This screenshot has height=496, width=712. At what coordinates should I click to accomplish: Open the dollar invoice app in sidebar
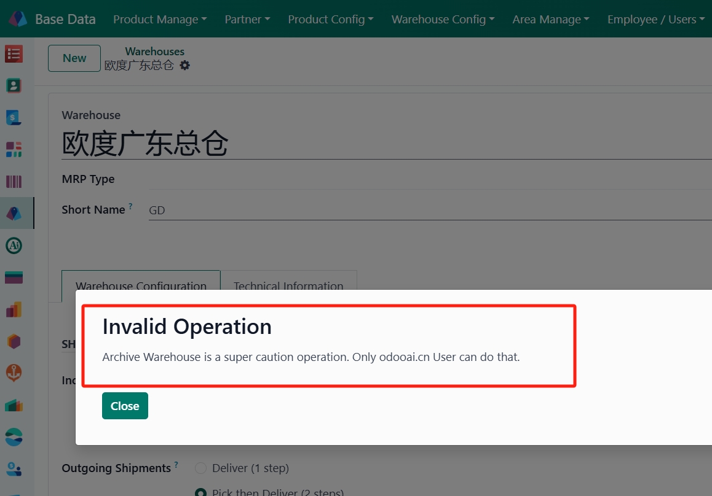pos(14,118)
